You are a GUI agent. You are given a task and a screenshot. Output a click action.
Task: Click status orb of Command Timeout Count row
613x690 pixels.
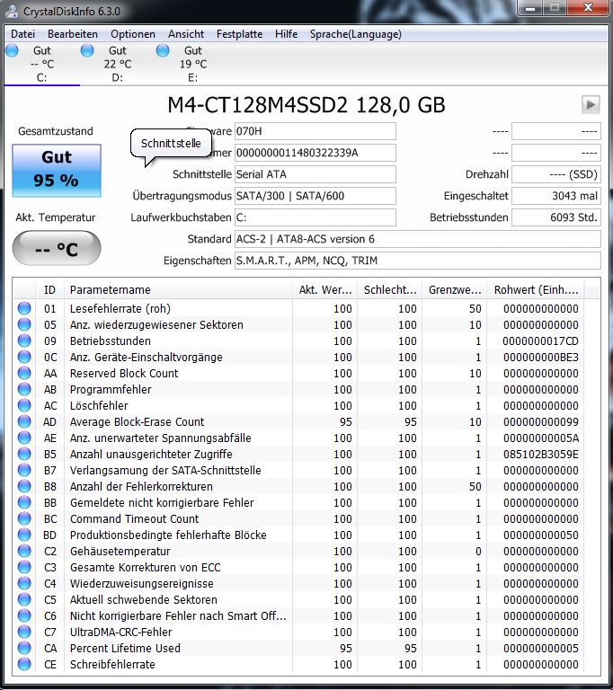click(x=24, y=518)
